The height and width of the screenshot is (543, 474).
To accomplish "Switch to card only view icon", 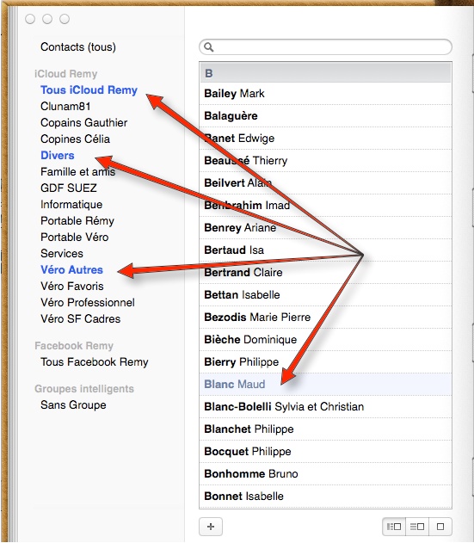I will pyautogui.click(x=440, y=527).
